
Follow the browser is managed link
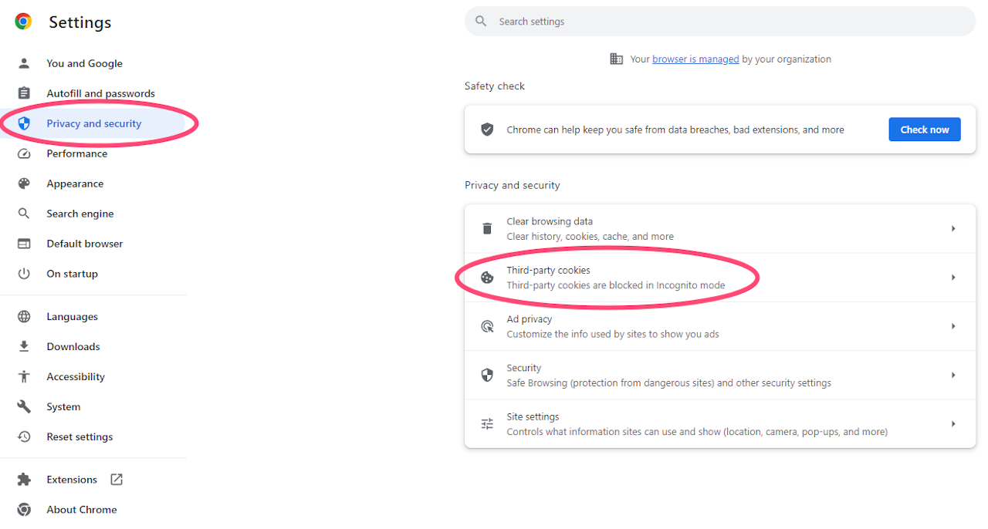tap(695, 59)
